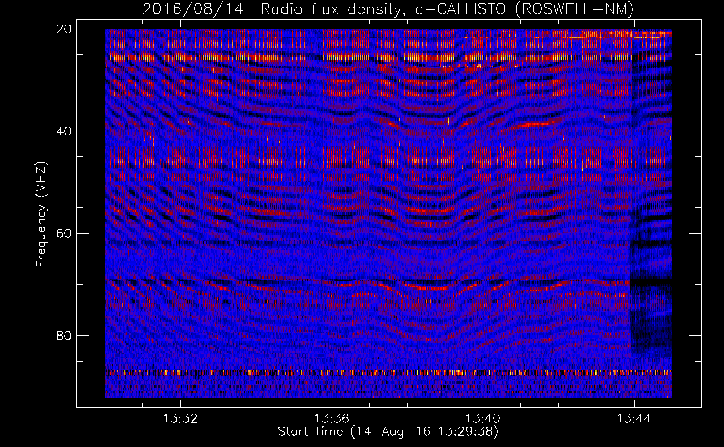Click the 'Frequency (MHZ)' y-axis label
The width and height of the screenshot is (724, 447).
pyautogui.click(x=41, y=215)
